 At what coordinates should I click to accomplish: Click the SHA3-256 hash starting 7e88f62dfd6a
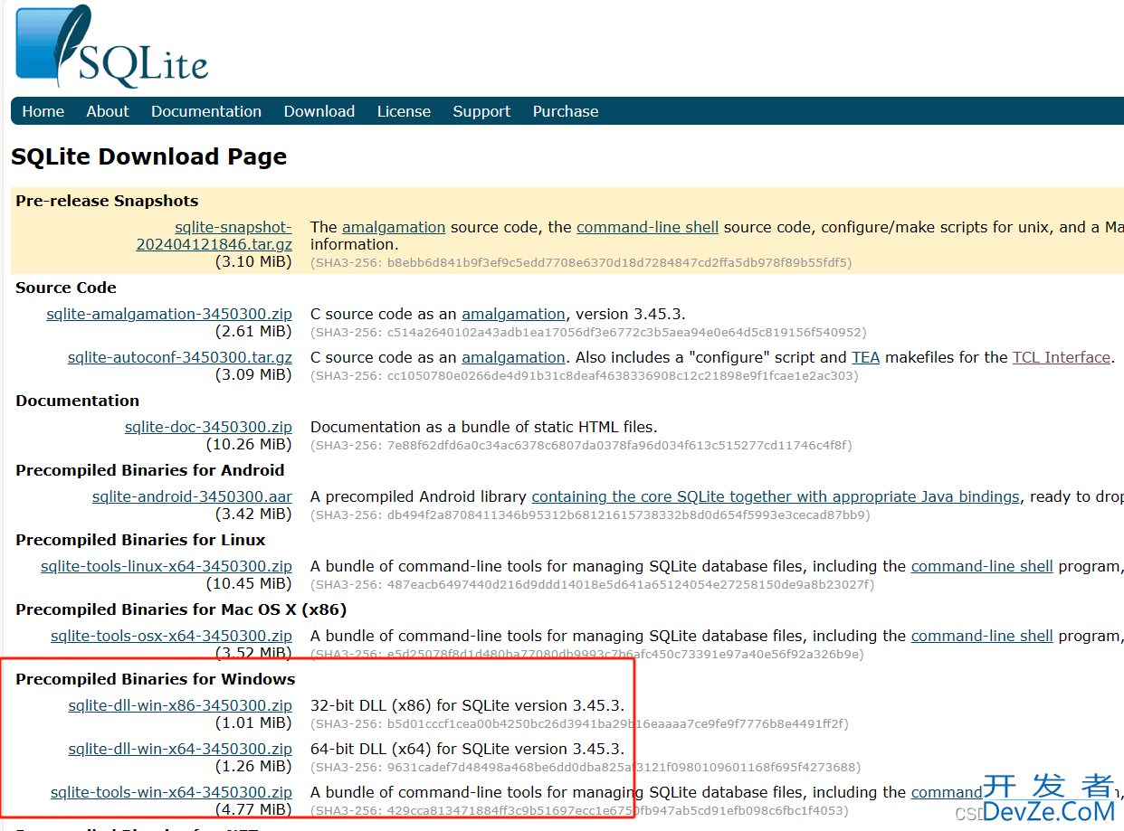(581, 445)
